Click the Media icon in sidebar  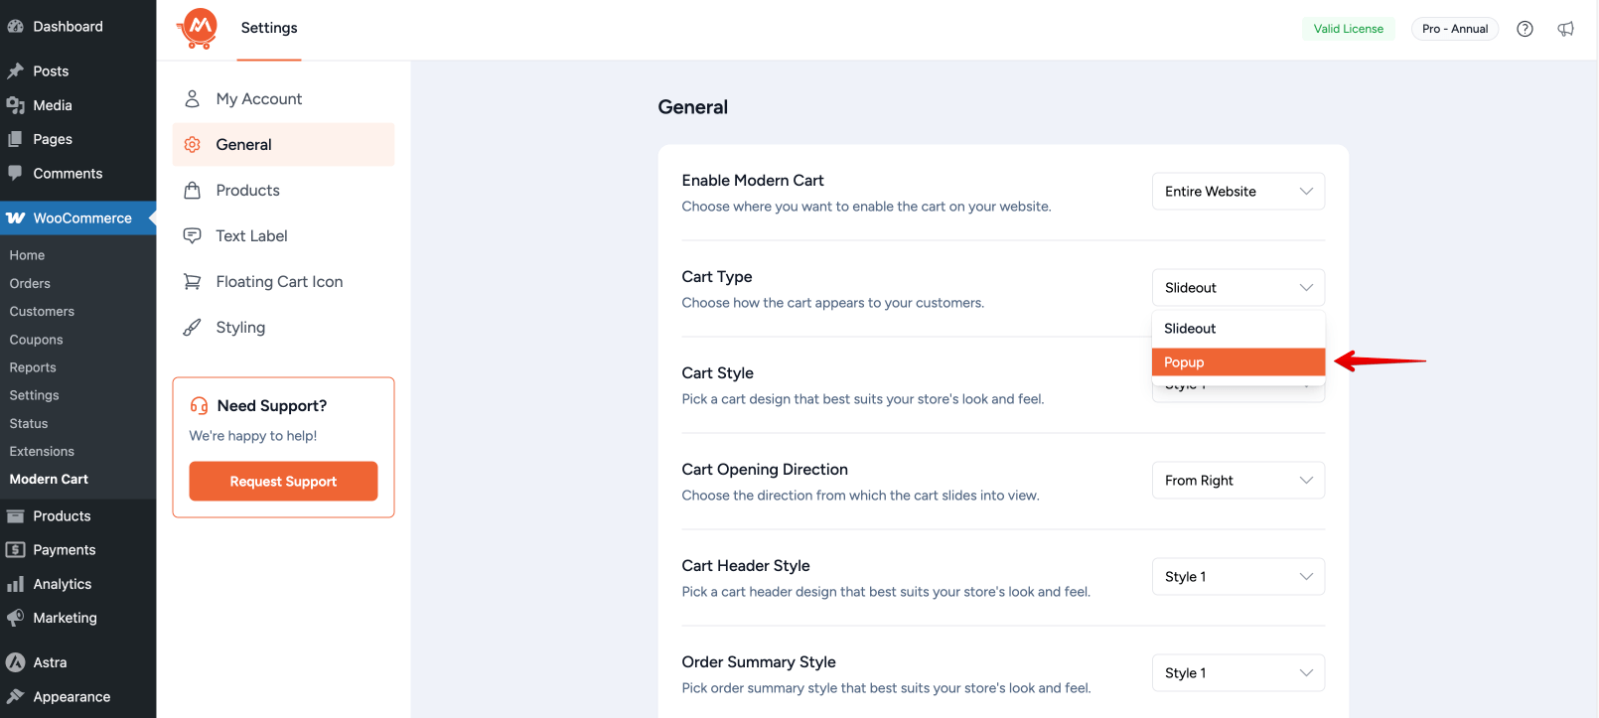coord(15,105)
